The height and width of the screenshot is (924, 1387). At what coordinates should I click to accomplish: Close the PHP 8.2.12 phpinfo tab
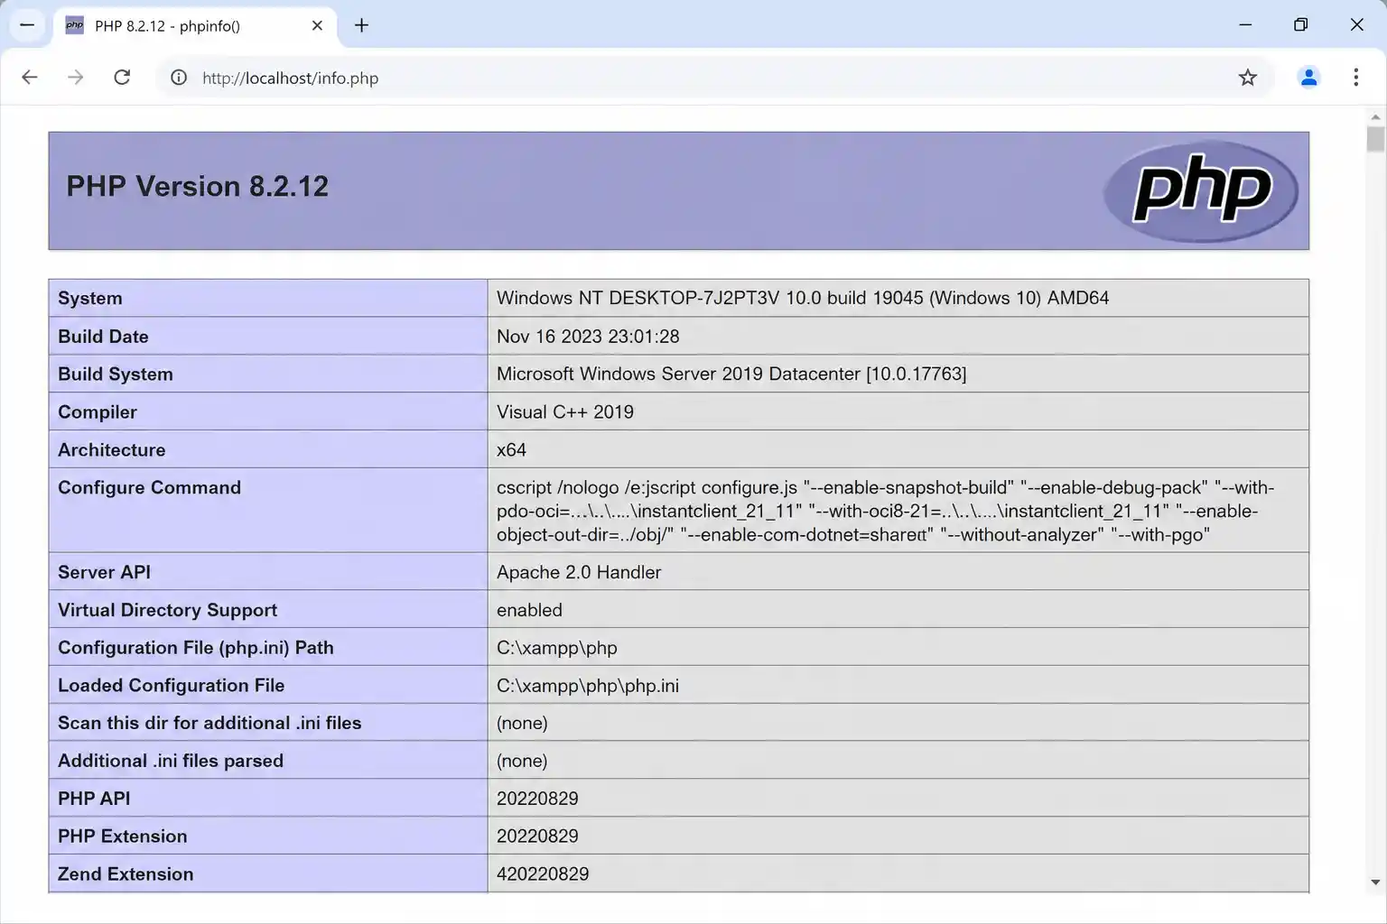tap(317, 25)
